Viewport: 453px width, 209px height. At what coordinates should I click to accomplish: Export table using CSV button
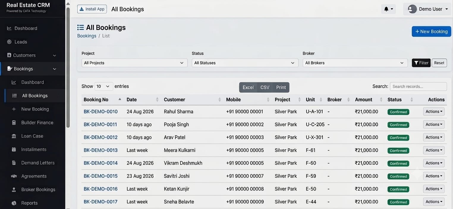coord(265,87)
